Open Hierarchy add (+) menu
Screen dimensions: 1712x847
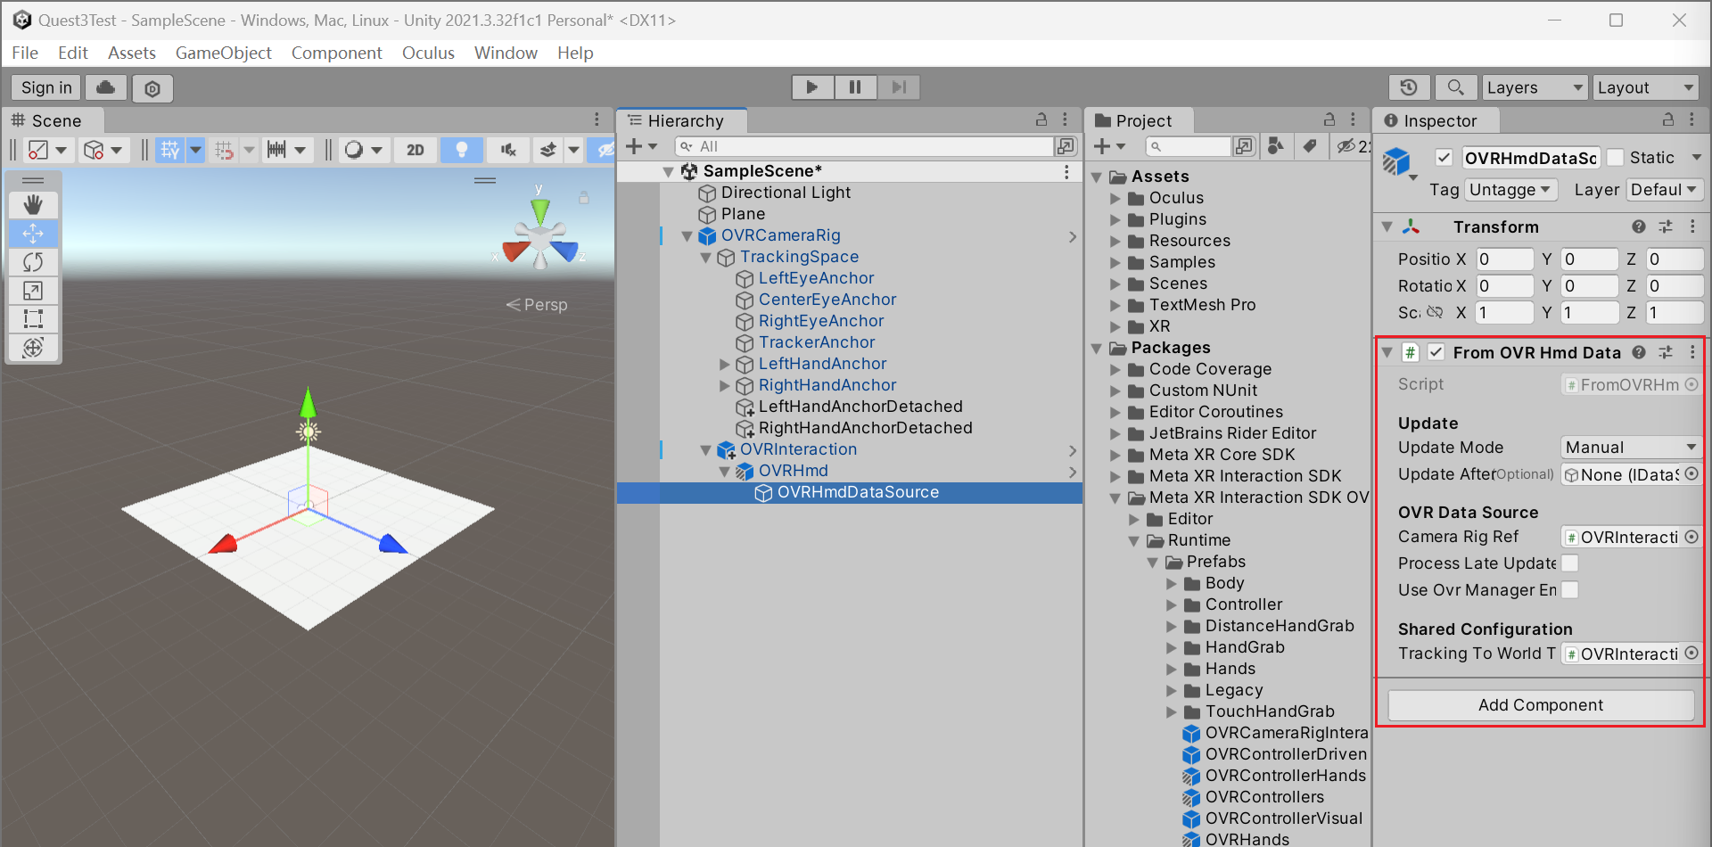pos(641,146)
